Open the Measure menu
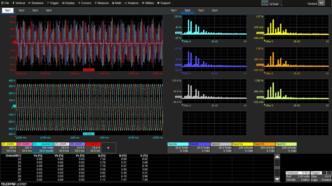This screenshot has width=332, height=186. [x=102, y=3]
